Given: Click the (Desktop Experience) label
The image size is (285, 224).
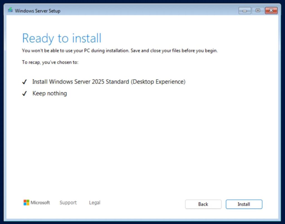Looking at the screenshot, I should coord(158,82).
